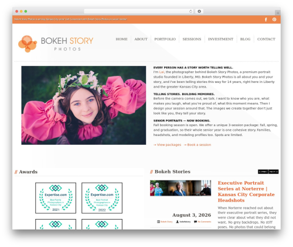Open a new browser tab

(x=278, y=13)
